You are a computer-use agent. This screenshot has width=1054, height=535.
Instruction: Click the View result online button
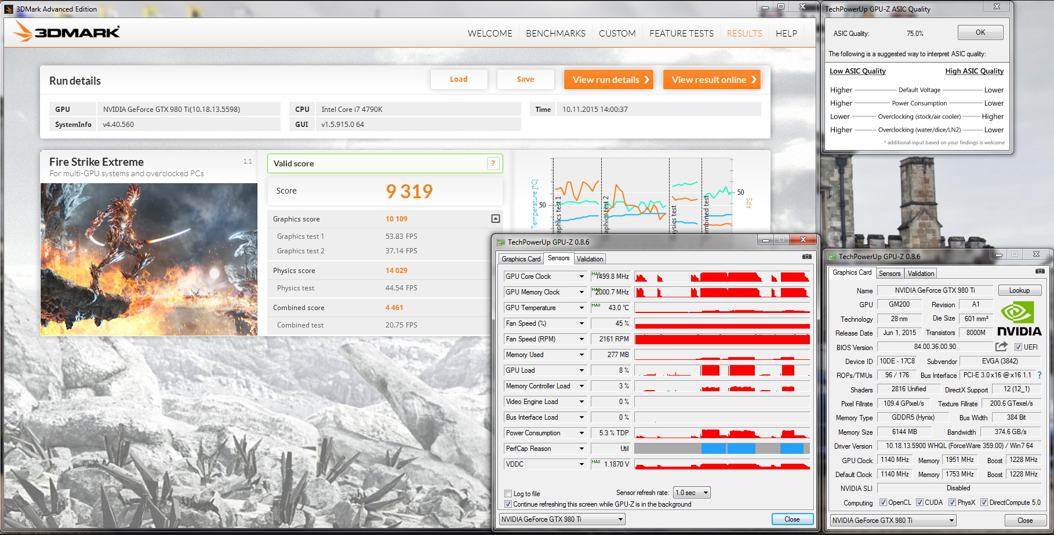pos(712,79)
